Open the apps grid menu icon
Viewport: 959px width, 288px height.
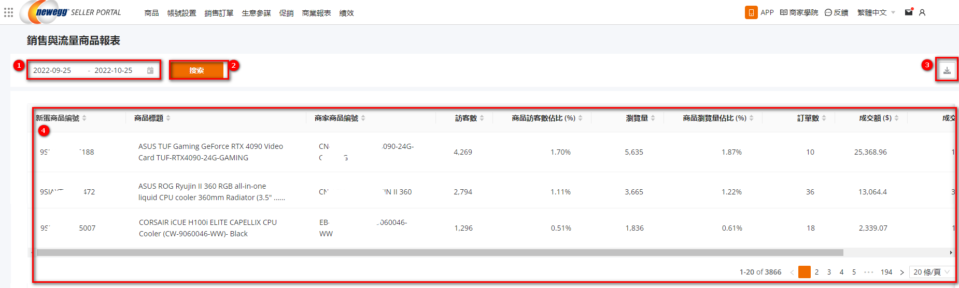tap(8, 12)
